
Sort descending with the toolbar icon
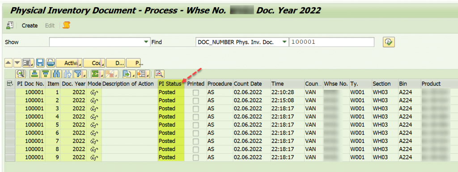[45, 74]
